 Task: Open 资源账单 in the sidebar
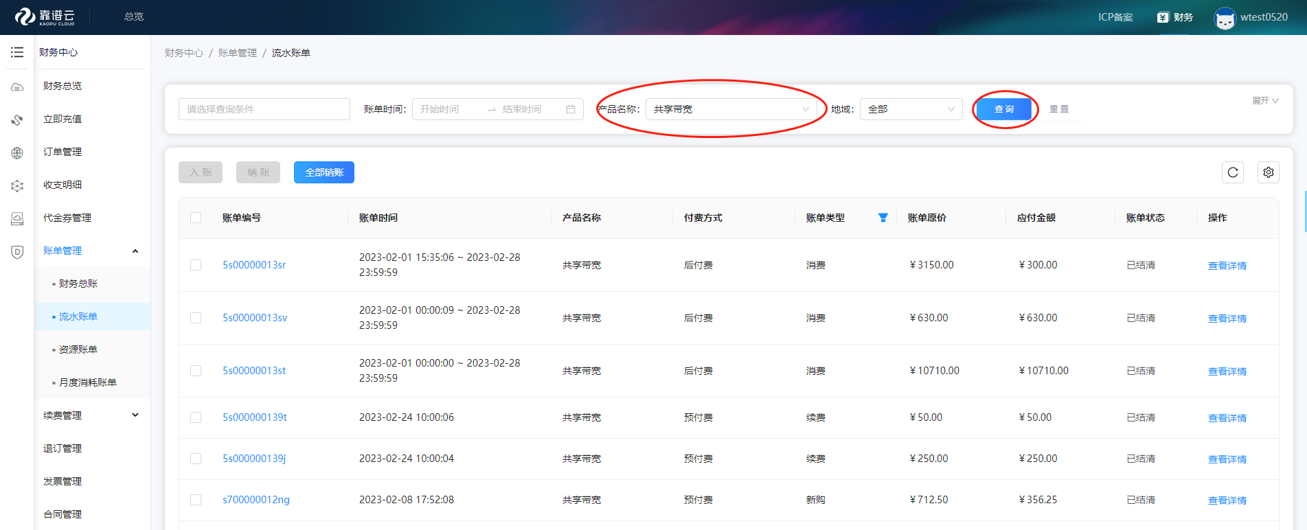coord(78,349)
